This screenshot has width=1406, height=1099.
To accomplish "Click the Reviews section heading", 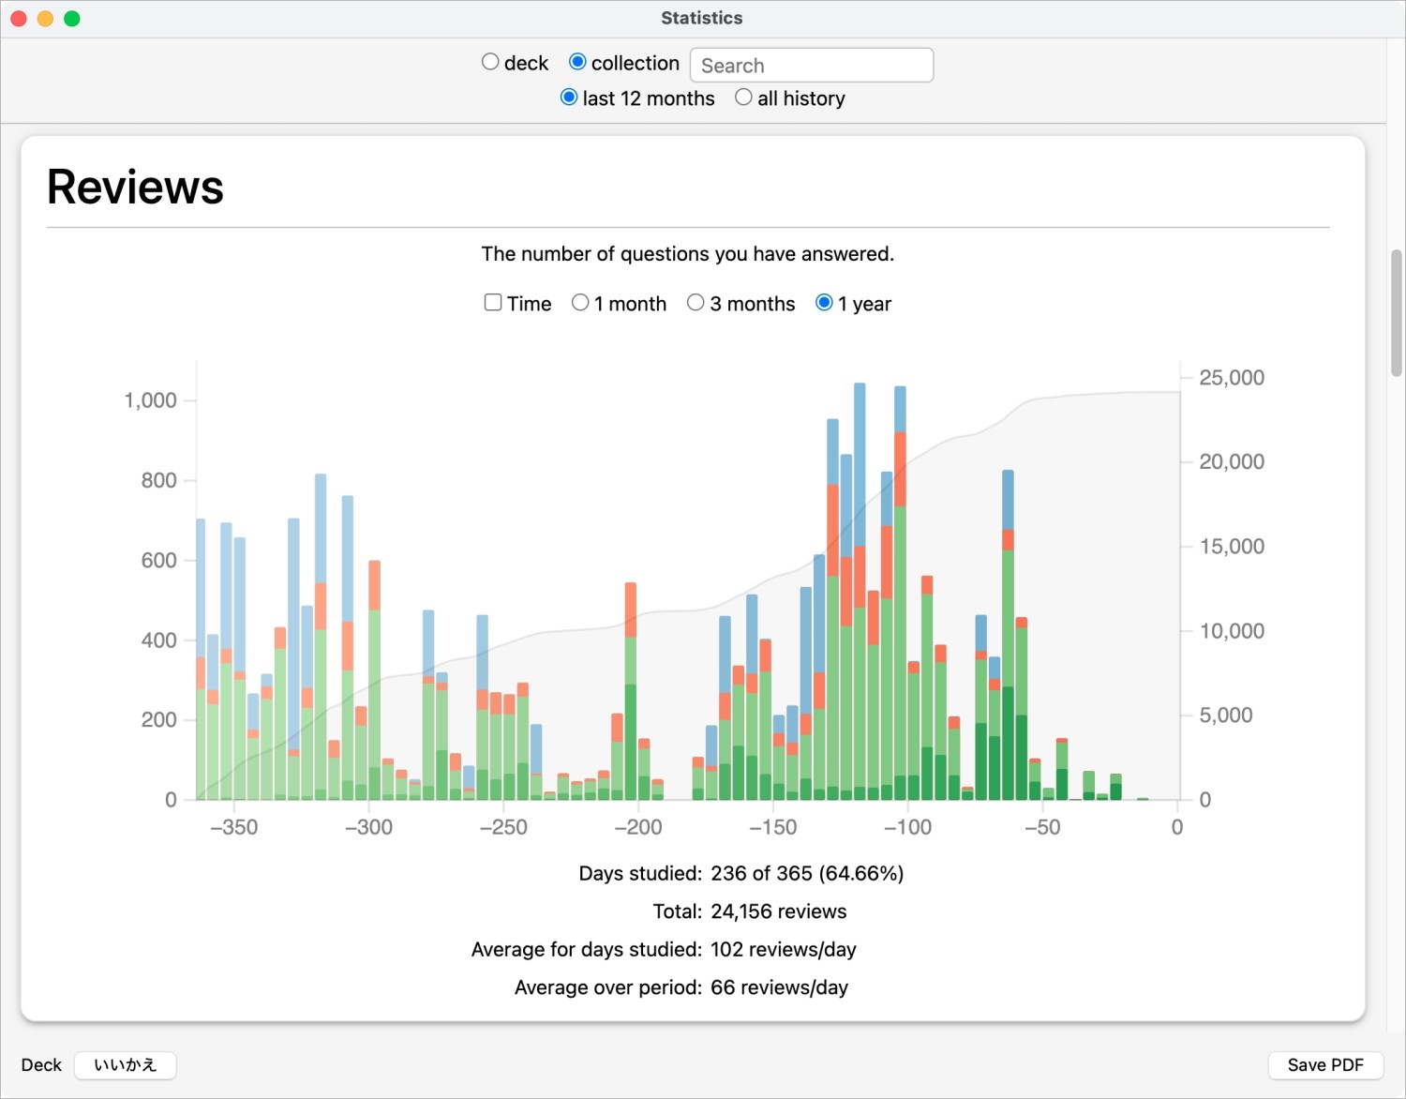I will click(136, 187).
